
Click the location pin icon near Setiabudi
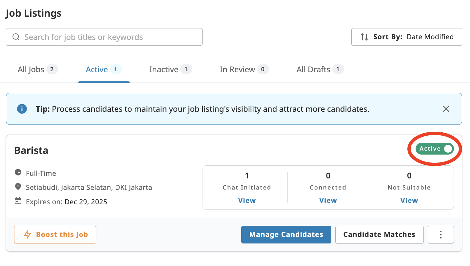(x=18, y=187)
